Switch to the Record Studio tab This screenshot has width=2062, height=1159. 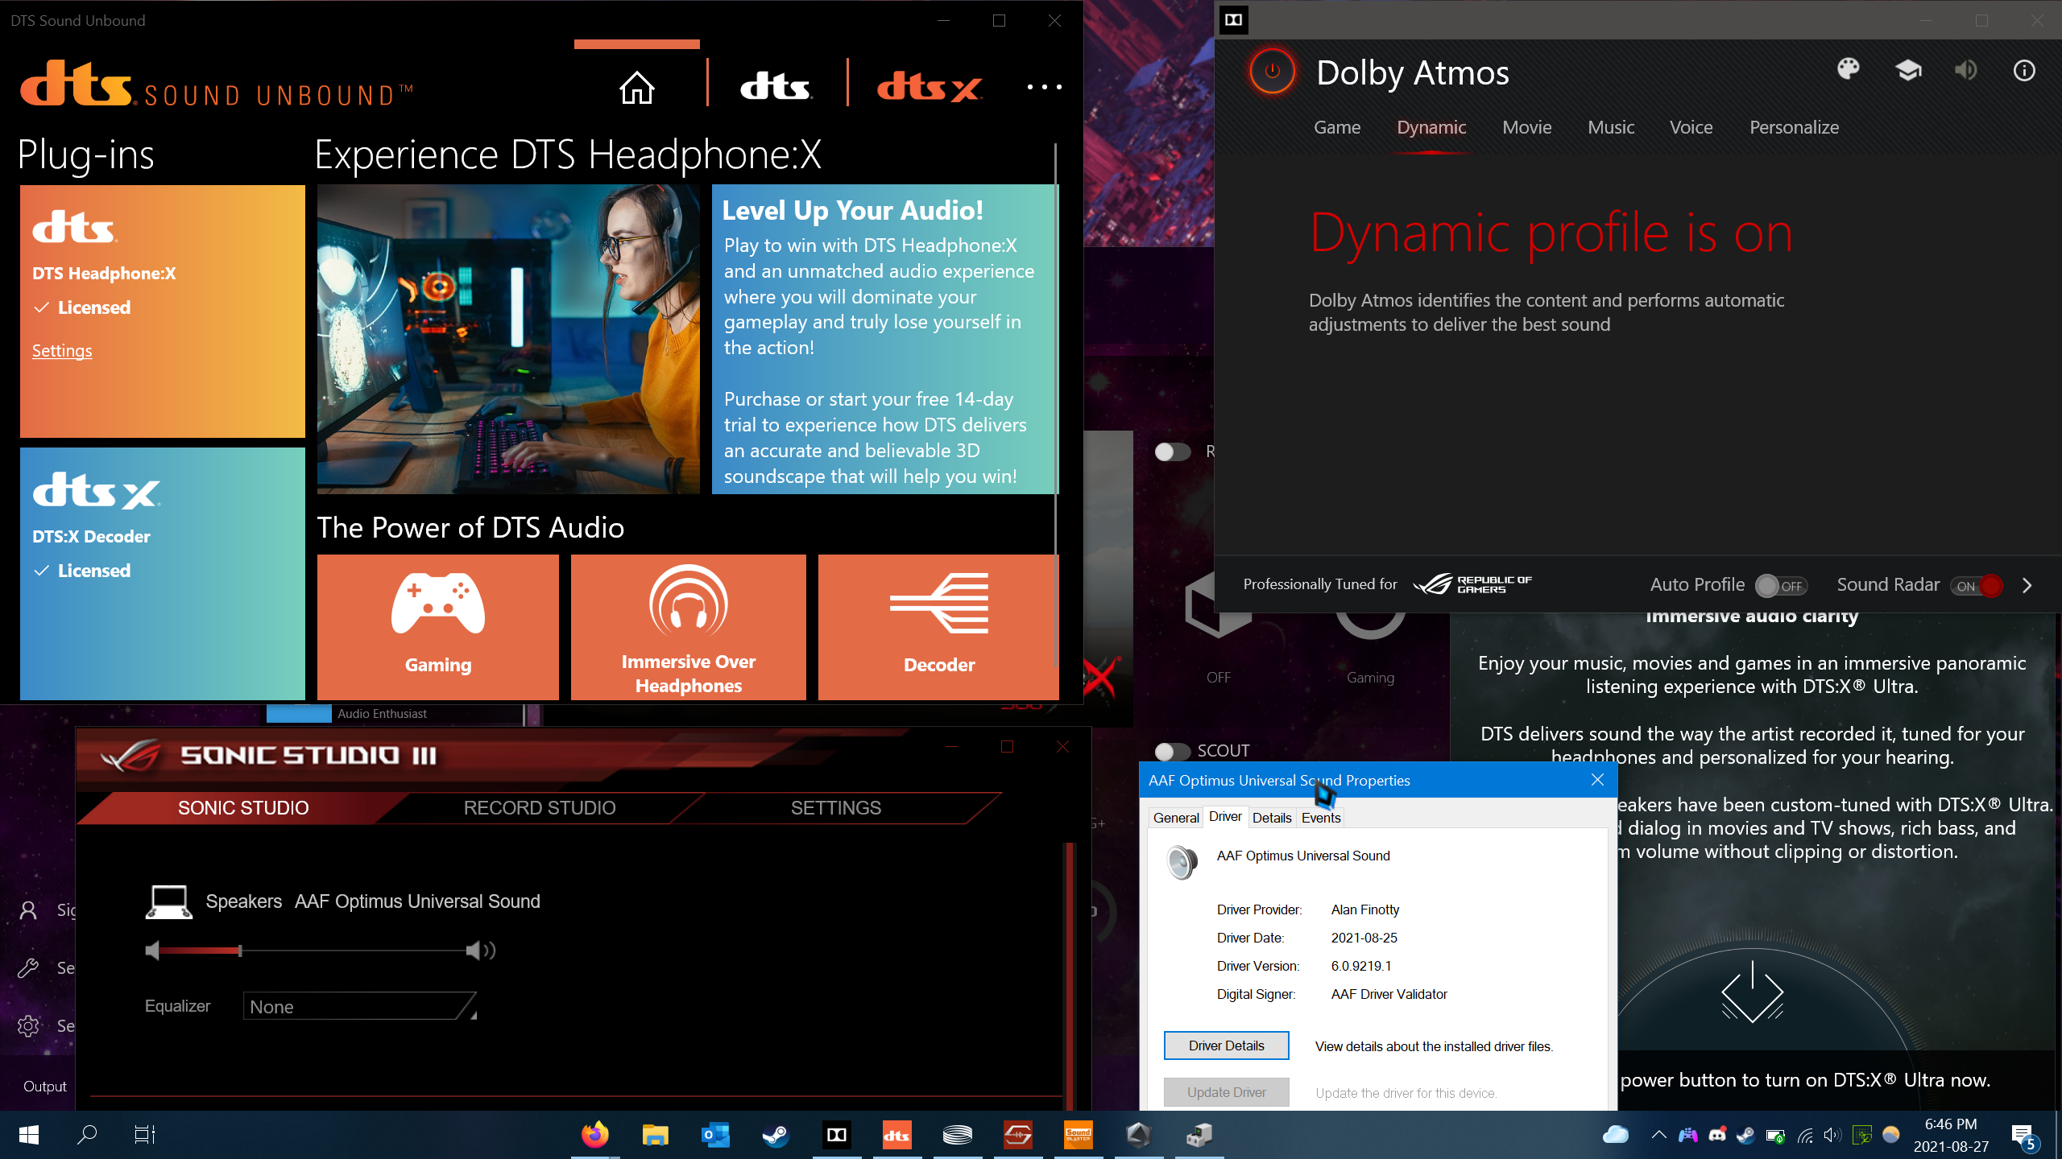pyautogui.click(x=540, y=808)
